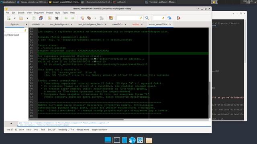Screen dimensions: 257x144
Task: Expand the recent files dropdown arrow
Action: pos(27,18)
